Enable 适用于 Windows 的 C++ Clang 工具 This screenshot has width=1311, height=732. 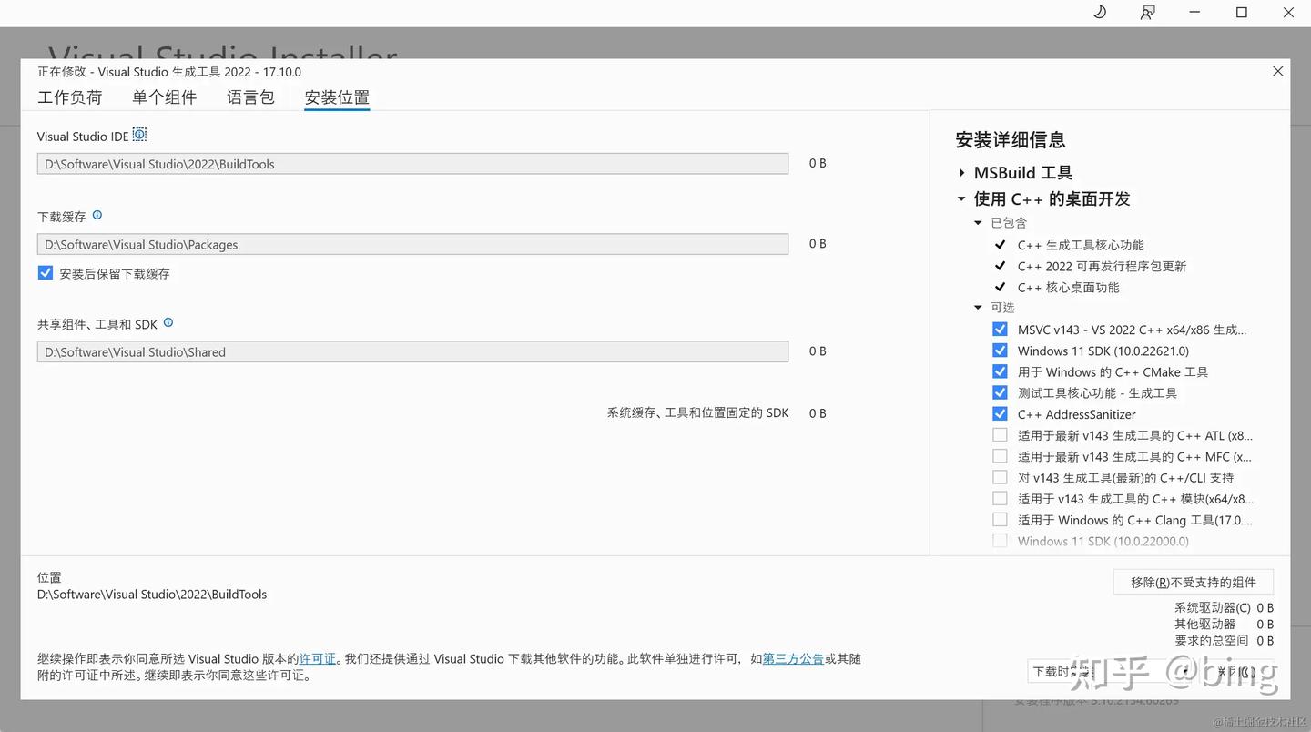point(1000,520)
